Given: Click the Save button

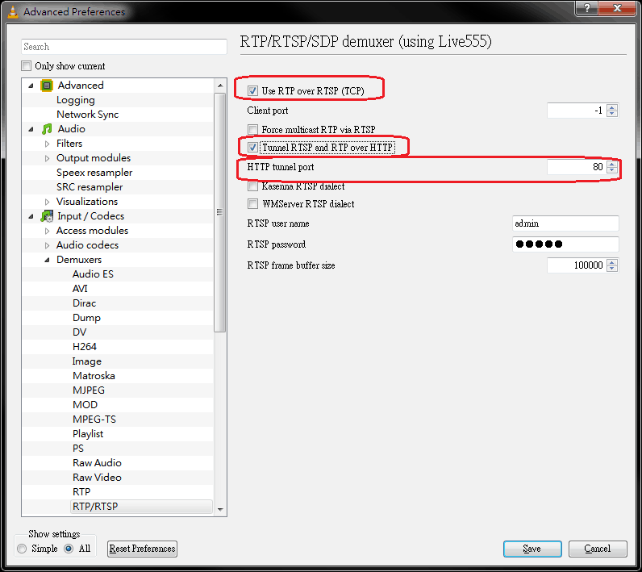Looking at the screenshot, I should 532,549.
